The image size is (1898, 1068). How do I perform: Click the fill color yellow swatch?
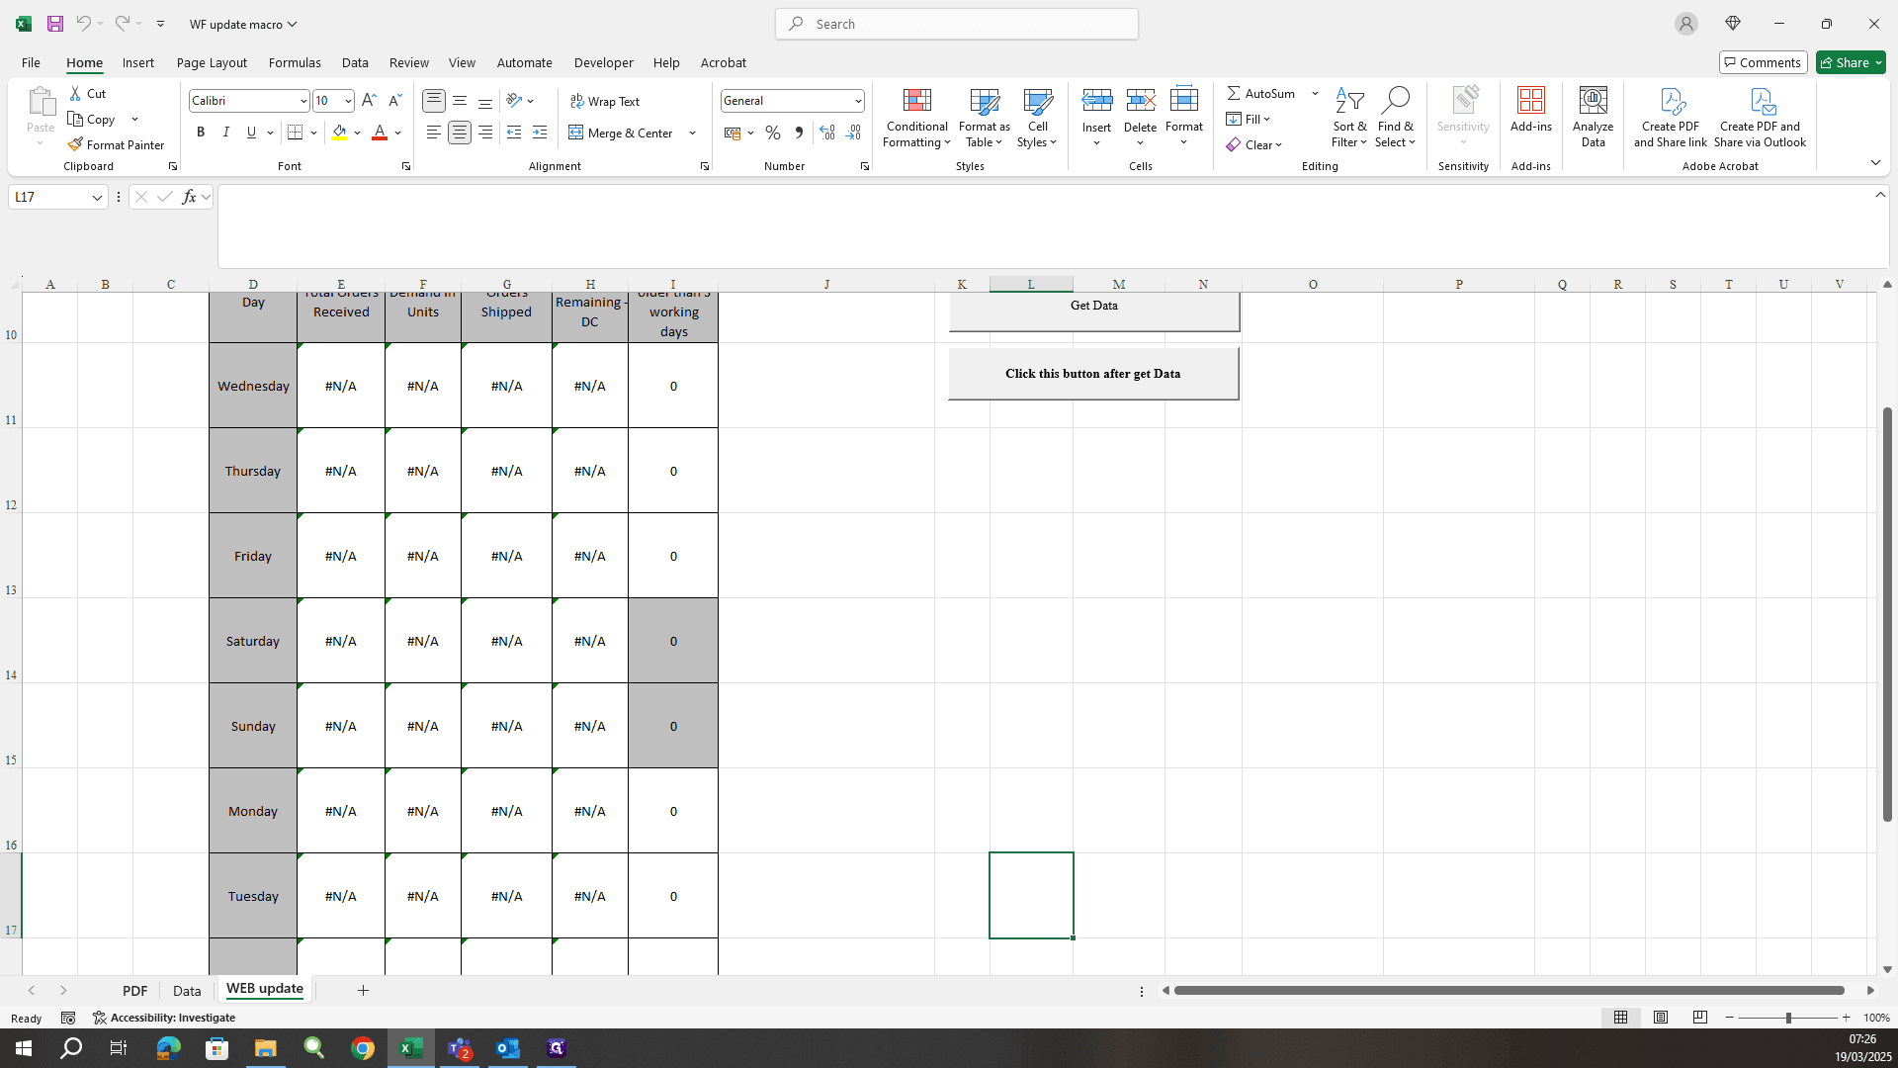[x=339, y=133]
